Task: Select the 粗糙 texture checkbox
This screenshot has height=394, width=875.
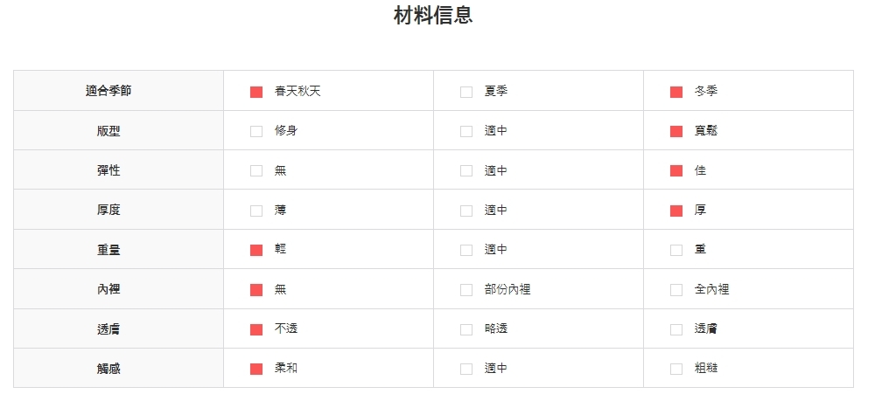Action: (676, 369)
